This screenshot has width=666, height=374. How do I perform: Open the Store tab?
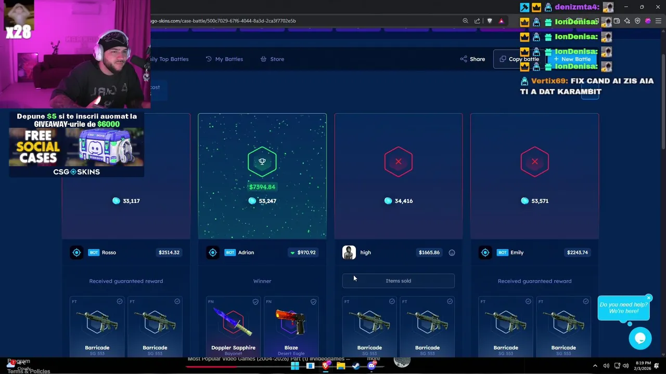272,59
